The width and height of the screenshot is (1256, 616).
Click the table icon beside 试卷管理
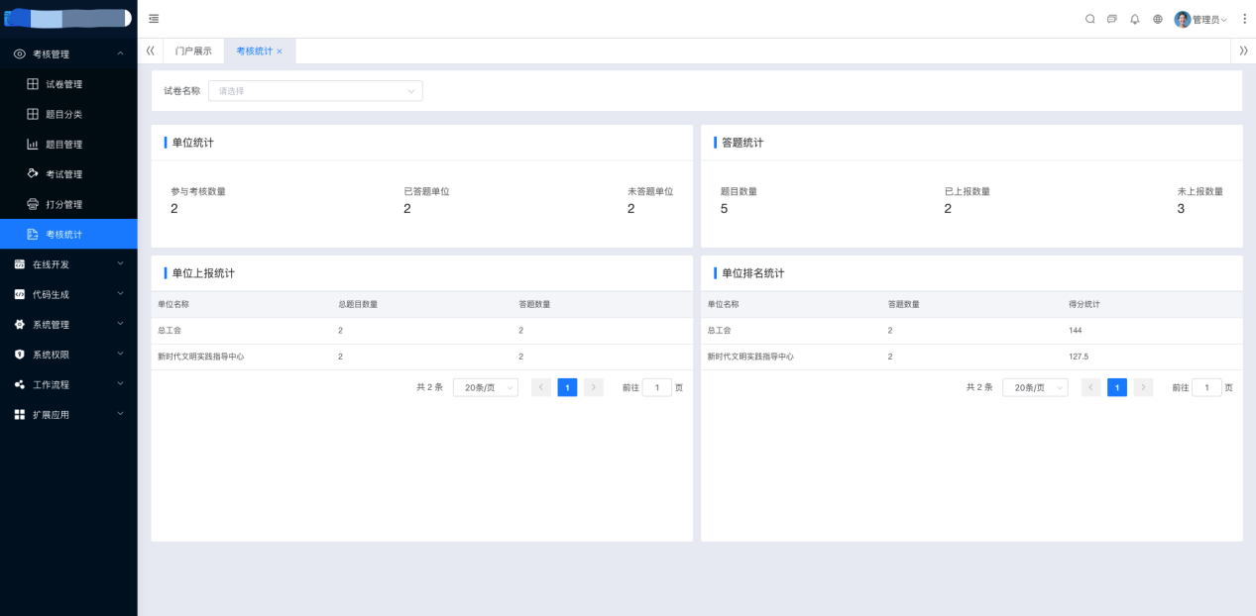coord(33,84)
